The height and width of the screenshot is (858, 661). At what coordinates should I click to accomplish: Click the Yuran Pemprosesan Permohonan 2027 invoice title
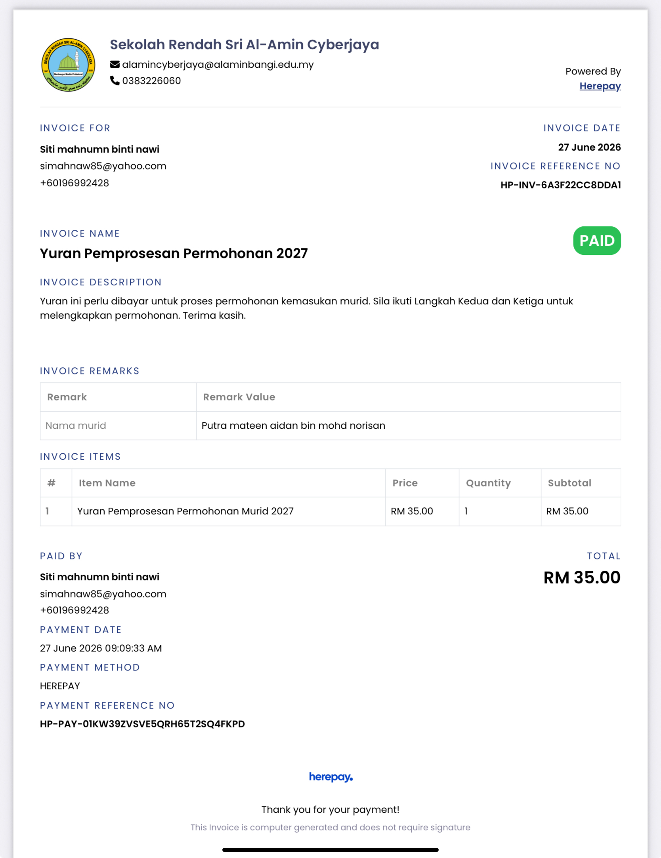(x=174, y=254)
